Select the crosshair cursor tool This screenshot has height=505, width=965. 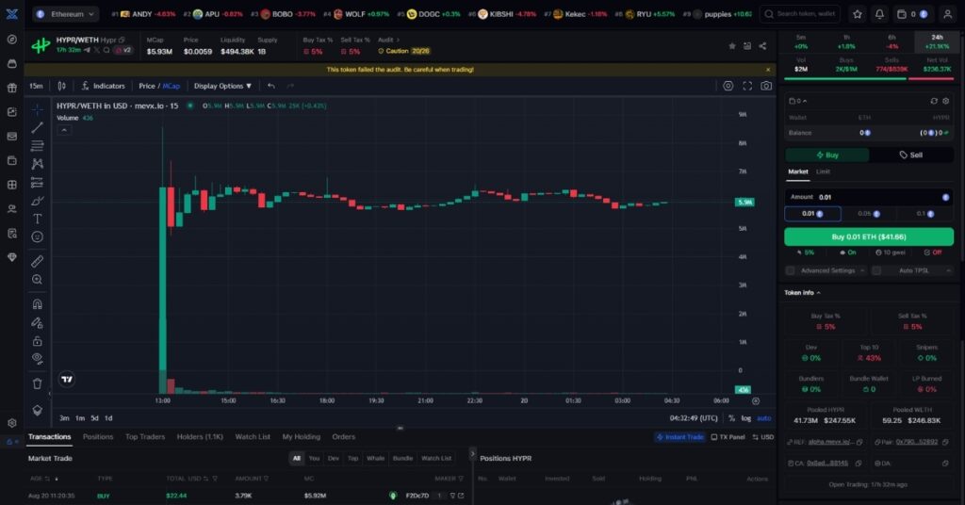coord(37,109)
